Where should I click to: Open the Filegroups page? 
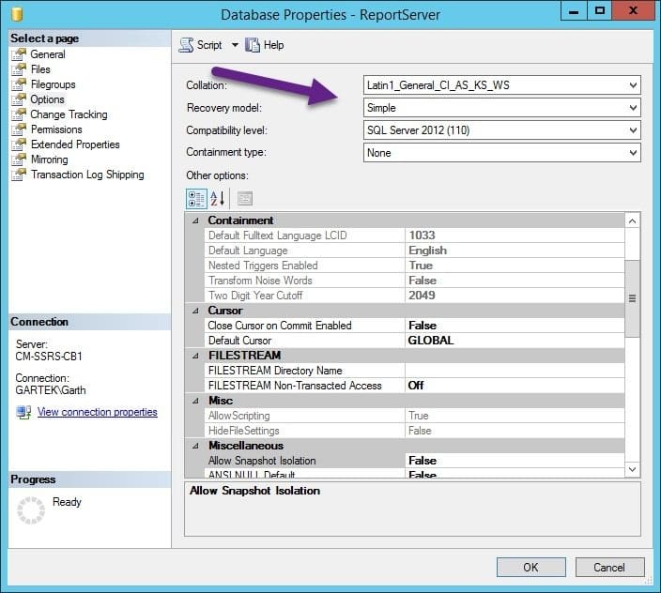[x=54, y=84]
